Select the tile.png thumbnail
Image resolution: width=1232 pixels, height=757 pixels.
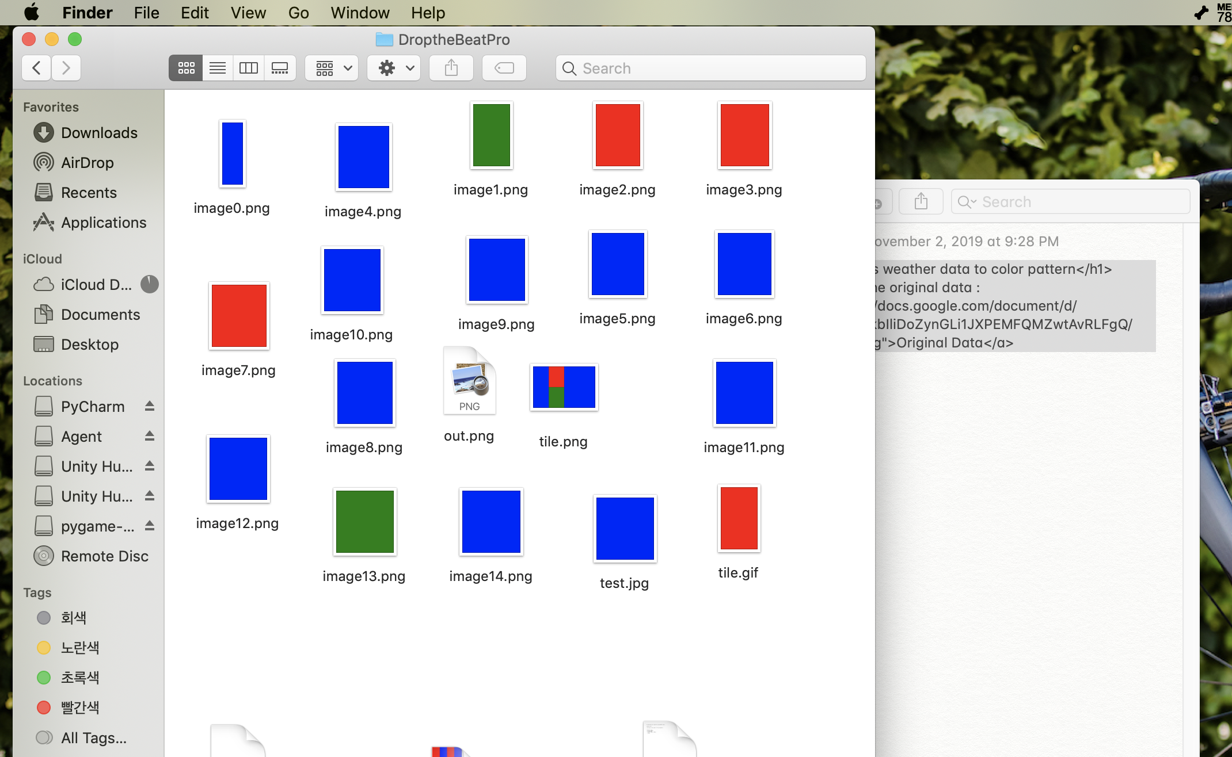(x=564, y=387)
